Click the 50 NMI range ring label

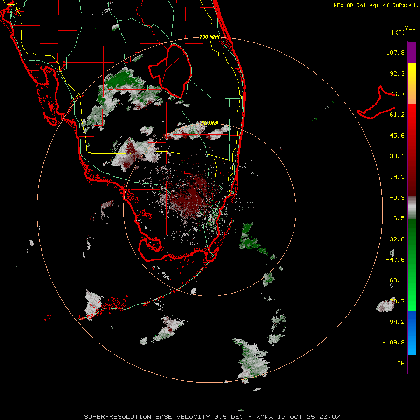(210, 123)
